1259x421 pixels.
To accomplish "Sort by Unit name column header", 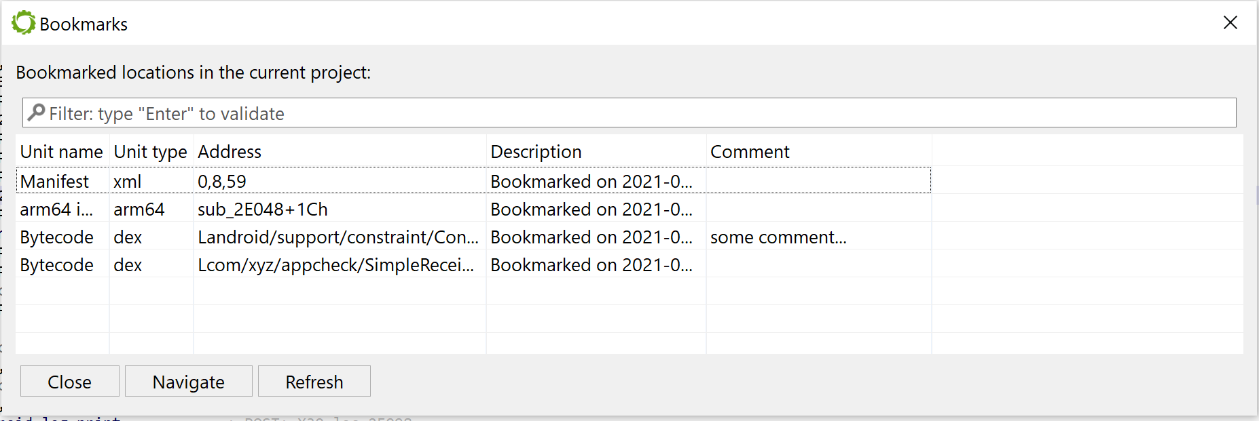I will tap(62, 152).
